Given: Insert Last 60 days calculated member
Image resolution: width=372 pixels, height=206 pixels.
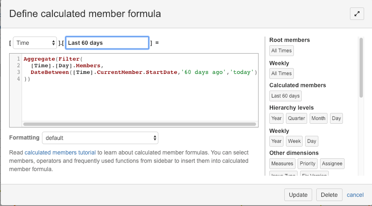Looking at the screenshot, I should point(286,96).
